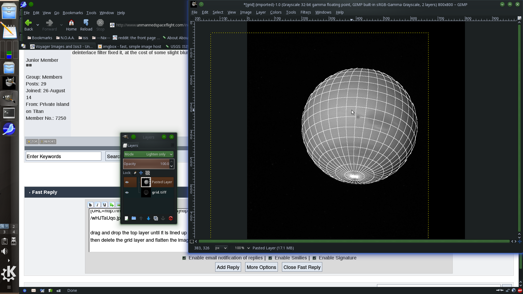Lock pixels with paintbrush lock icon
Image resolution: width=523 pixels, height=294 pixels.
pyautogui.click(x=135, y=173)
